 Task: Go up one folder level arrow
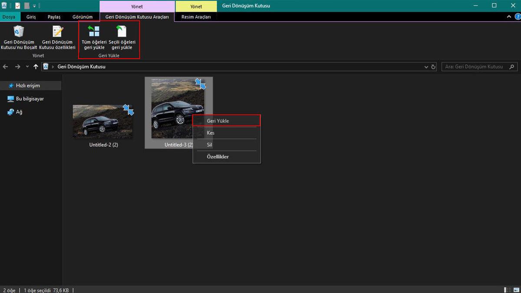click(x=36, y=67)
